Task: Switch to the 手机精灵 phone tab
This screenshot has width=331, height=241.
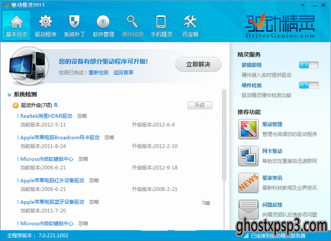Action: click(161, 26)
